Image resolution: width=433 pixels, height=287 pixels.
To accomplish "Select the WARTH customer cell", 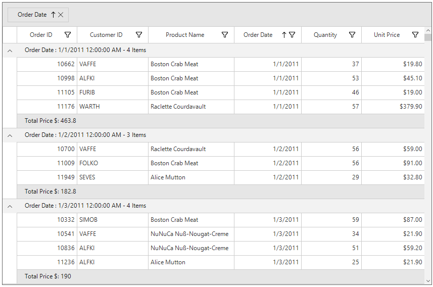I will (113, 107).
